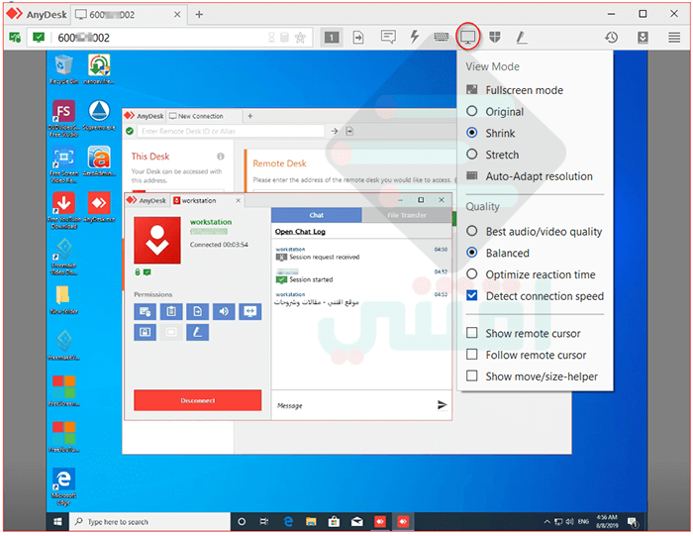The height and width of the screenshot is (536, 693).
Task: Choose Best audio/video quality
Action: [535, 231]
